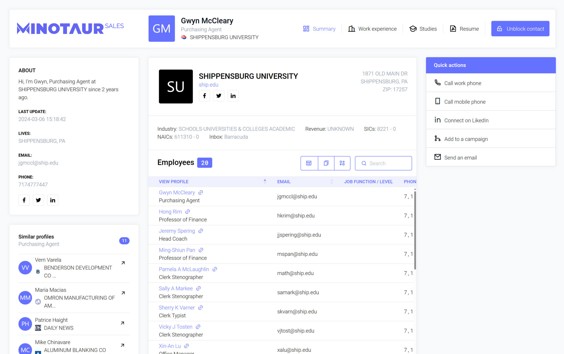Open the ship.edu website link
Viewport: 564px width, 354px height.
click(208, 85)
